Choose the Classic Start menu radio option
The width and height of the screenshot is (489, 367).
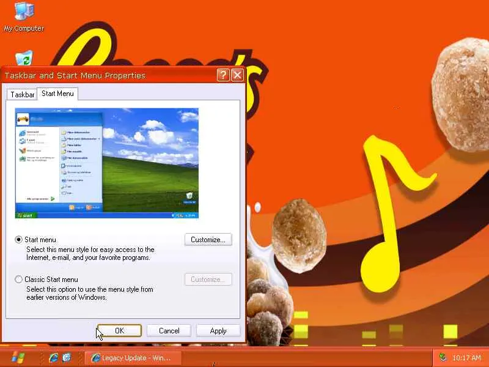(19, 279)
